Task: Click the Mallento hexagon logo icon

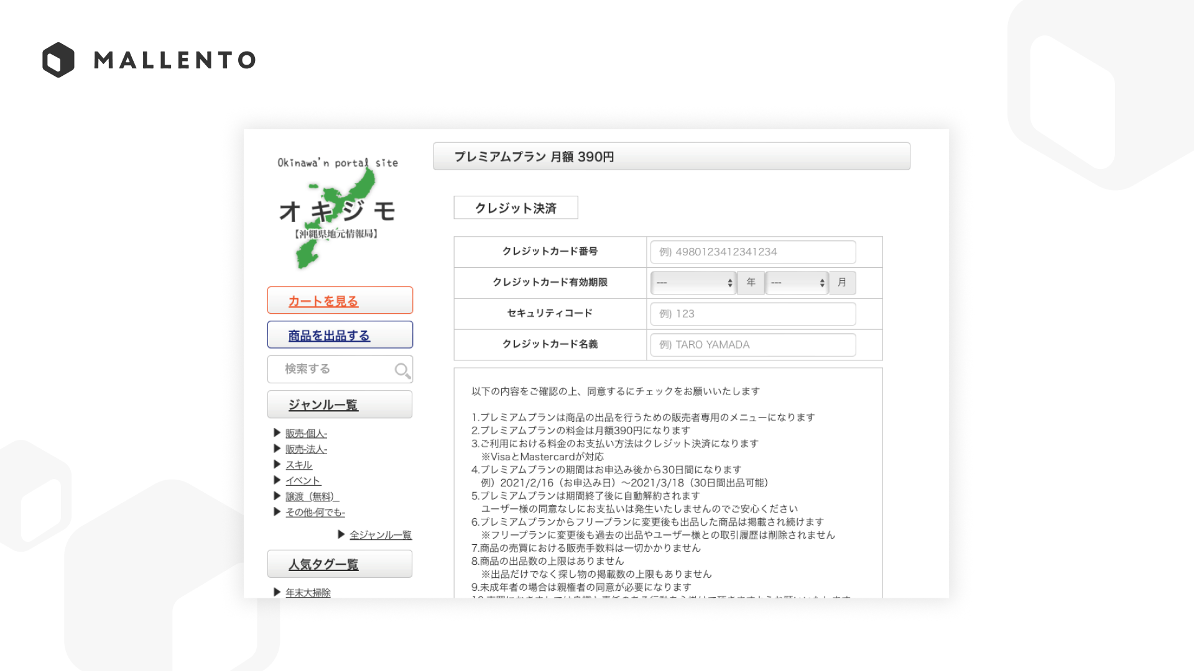Action: coord(58,60)
